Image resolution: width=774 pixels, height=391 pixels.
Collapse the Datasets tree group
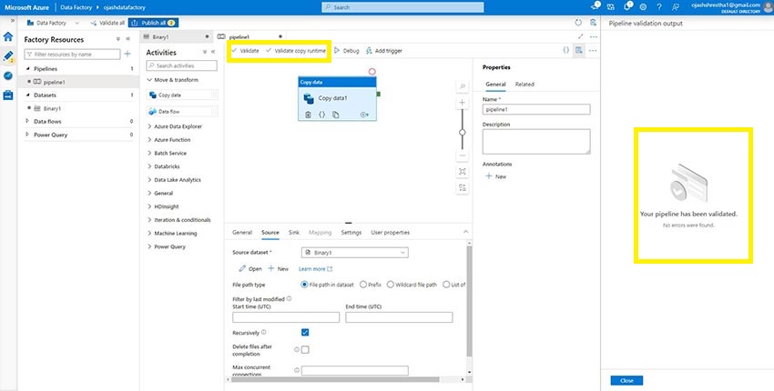[27, 95]
